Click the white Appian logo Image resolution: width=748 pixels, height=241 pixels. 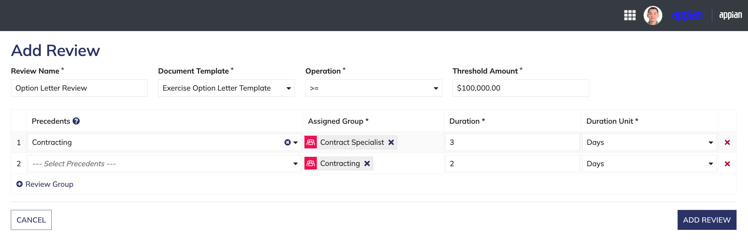(x=730, y=15)
